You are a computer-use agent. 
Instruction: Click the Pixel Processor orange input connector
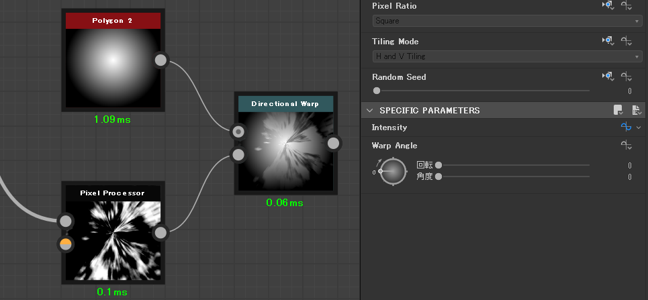pyautogui.click(x=65, y=244)
